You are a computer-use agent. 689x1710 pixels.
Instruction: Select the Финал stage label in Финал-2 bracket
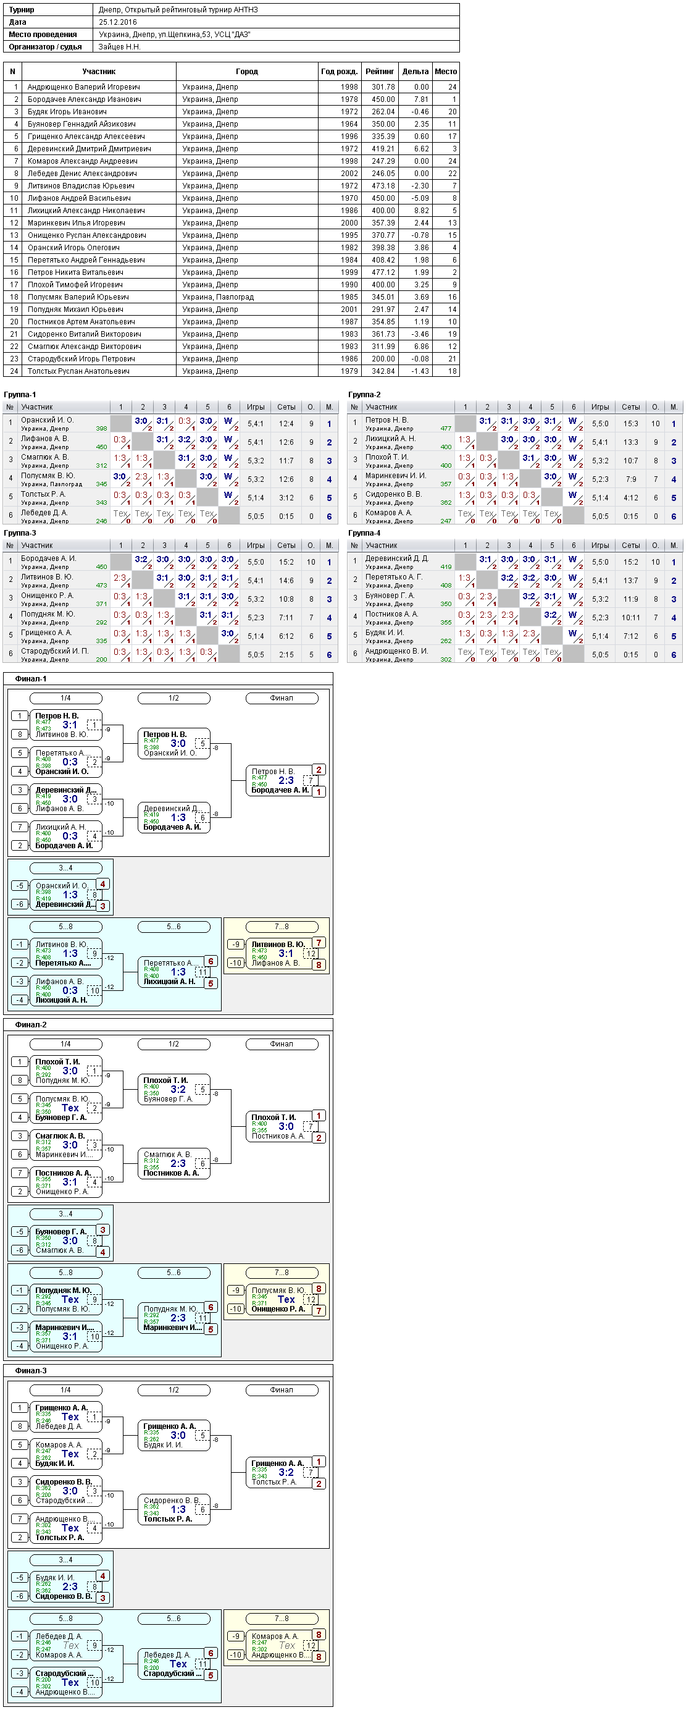tap(282, 1044)
